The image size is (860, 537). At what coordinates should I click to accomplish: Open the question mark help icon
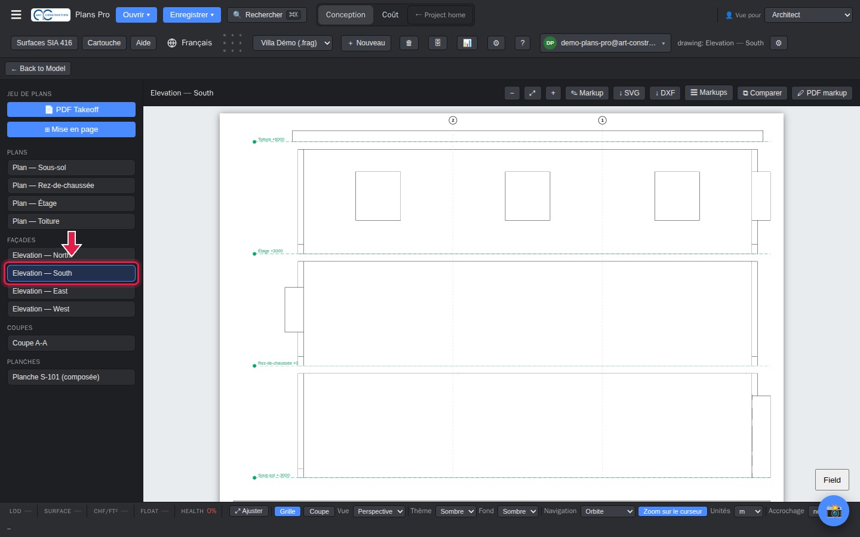(523, 43)
